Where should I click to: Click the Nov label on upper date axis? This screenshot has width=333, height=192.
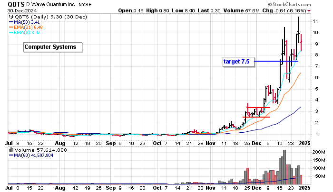210,143
